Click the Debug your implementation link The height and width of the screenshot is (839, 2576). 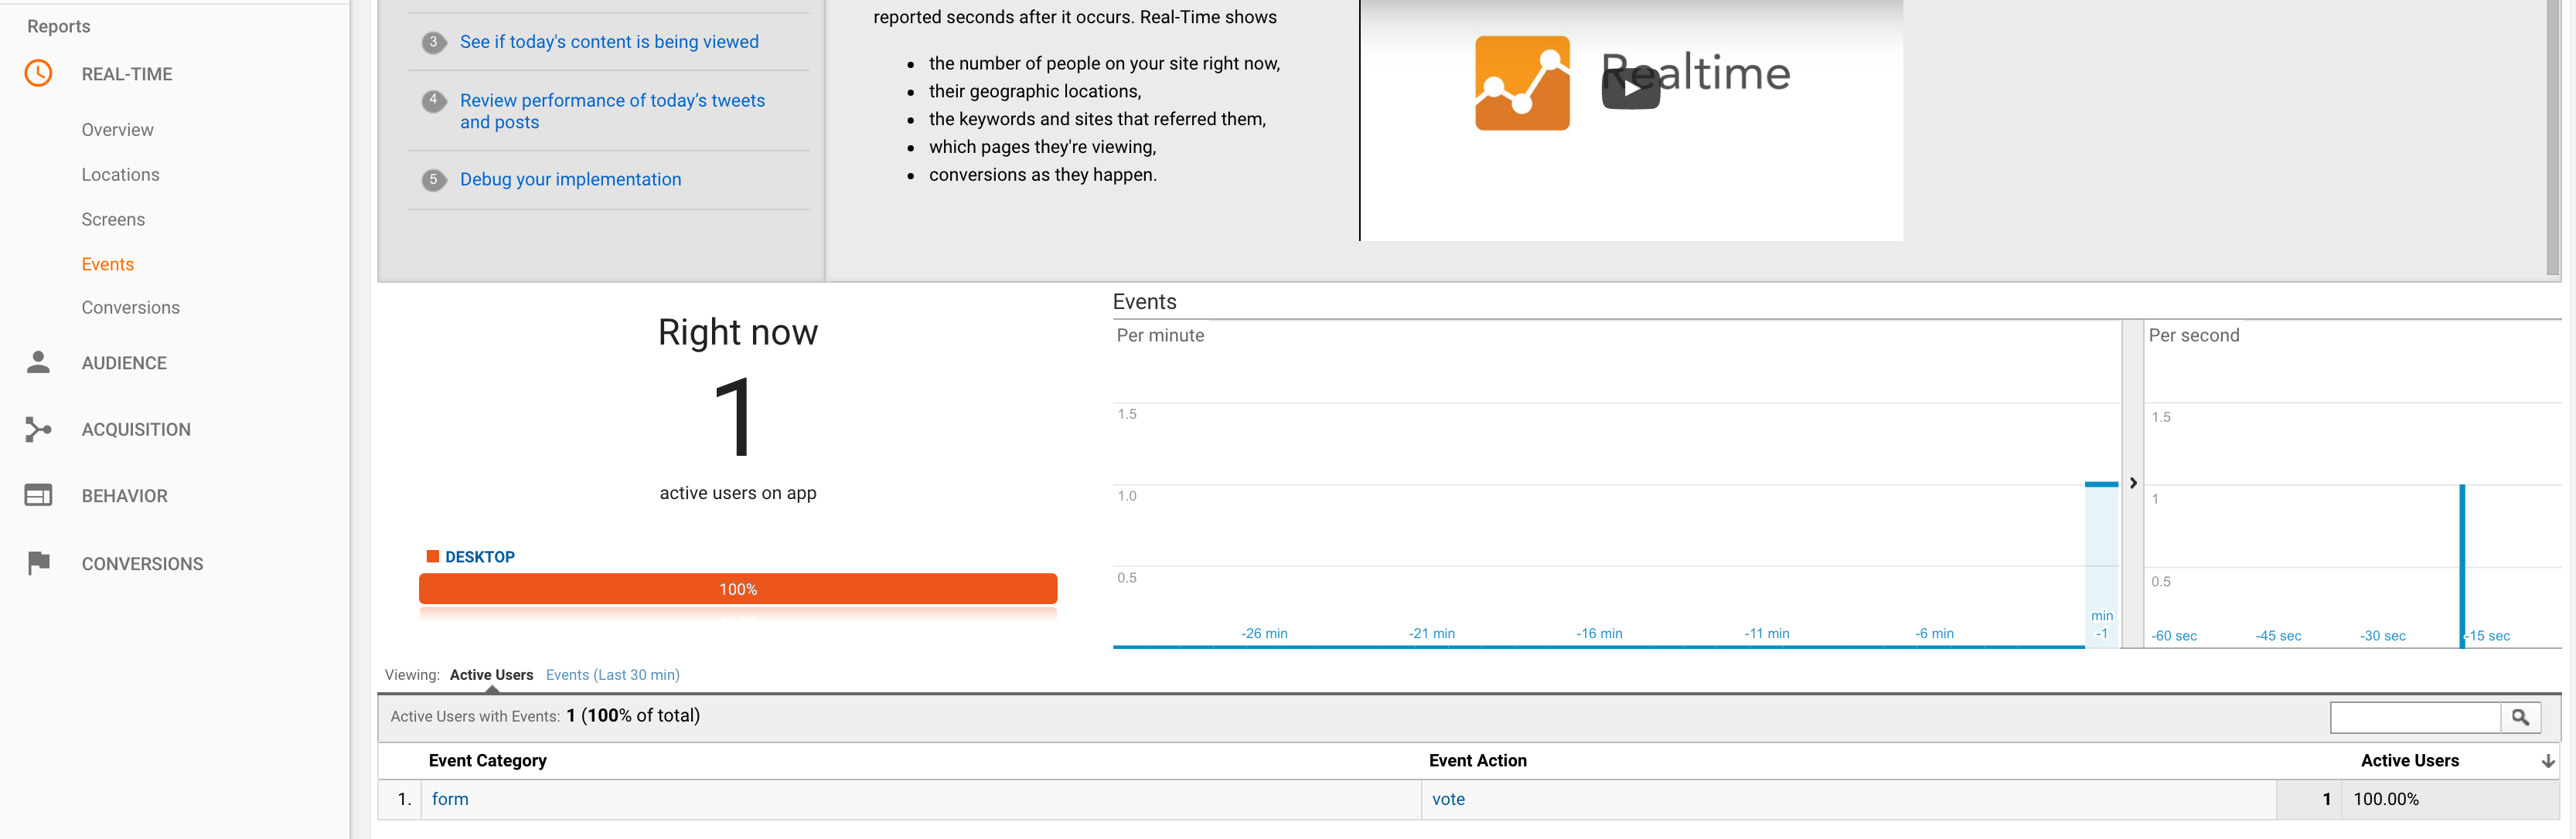[x=570, y=178]
